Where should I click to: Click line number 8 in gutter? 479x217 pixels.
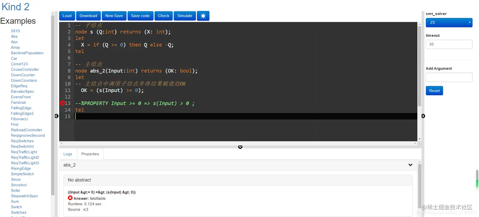pyautogui.click(x=69, y=71)
